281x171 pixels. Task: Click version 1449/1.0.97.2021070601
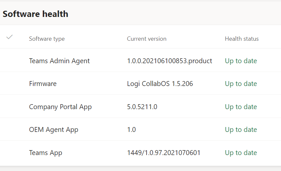164,153
